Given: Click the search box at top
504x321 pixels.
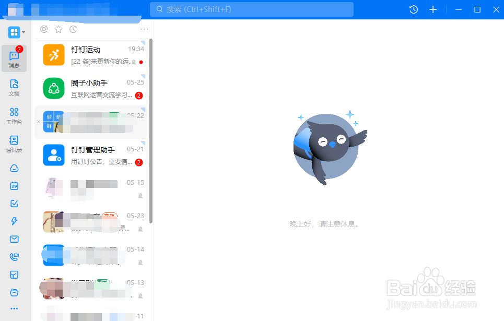Looking at the screenshot, I should pyautogui.click(x=252, y=9).
